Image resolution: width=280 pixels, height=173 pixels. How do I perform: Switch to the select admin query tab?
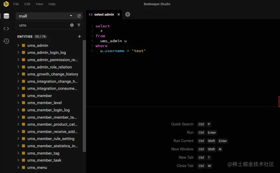104,14
